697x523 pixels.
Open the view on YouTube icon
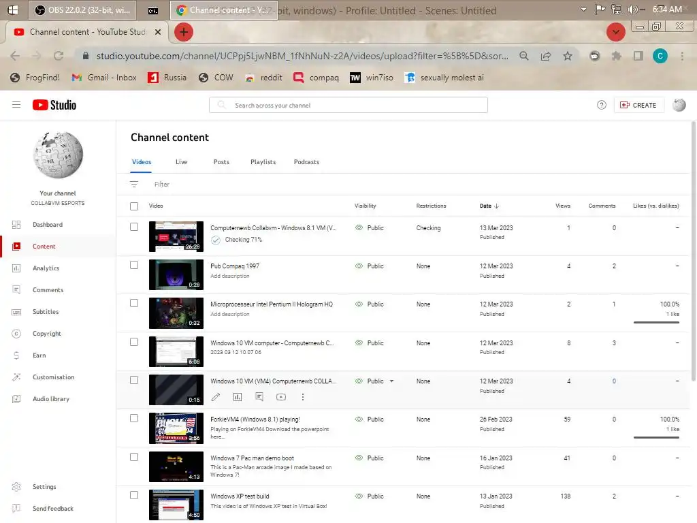[281, 397]
